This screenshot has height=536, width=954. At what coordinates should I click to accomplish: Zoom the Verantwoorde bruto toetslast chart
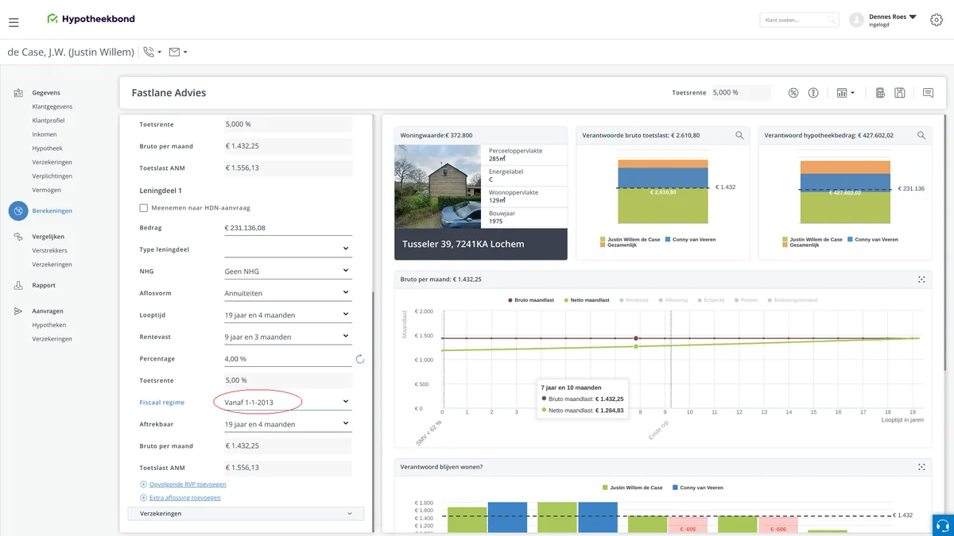click(x=739, y=136)
